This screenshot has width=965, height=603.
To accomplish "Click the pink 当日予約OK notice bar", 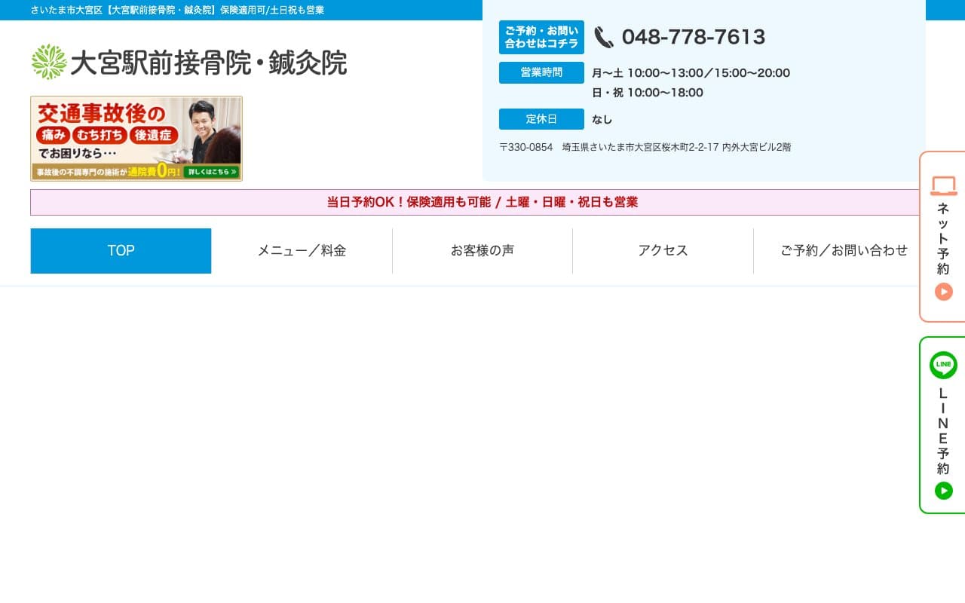I will tap(481, 202).
